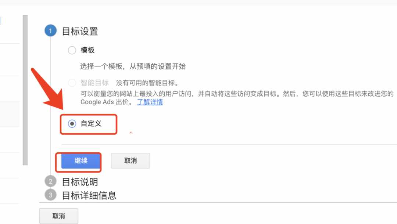Click the bottom 取消 button below the steps

[x=58, y=216]
